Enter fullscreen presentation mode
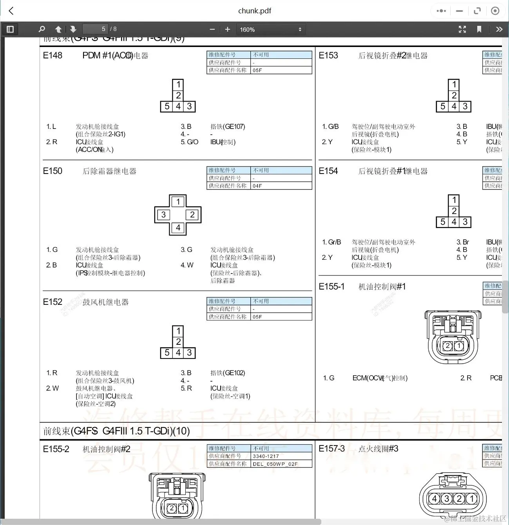509x525 pixels. (x=462, y=29)
